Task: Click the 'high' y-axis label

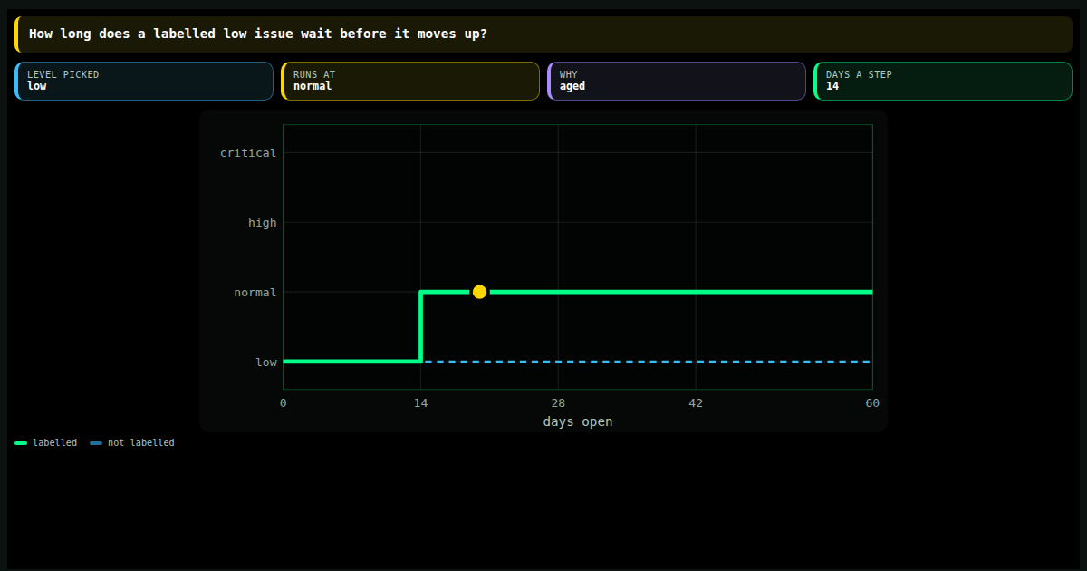Action: coord(263,223)
